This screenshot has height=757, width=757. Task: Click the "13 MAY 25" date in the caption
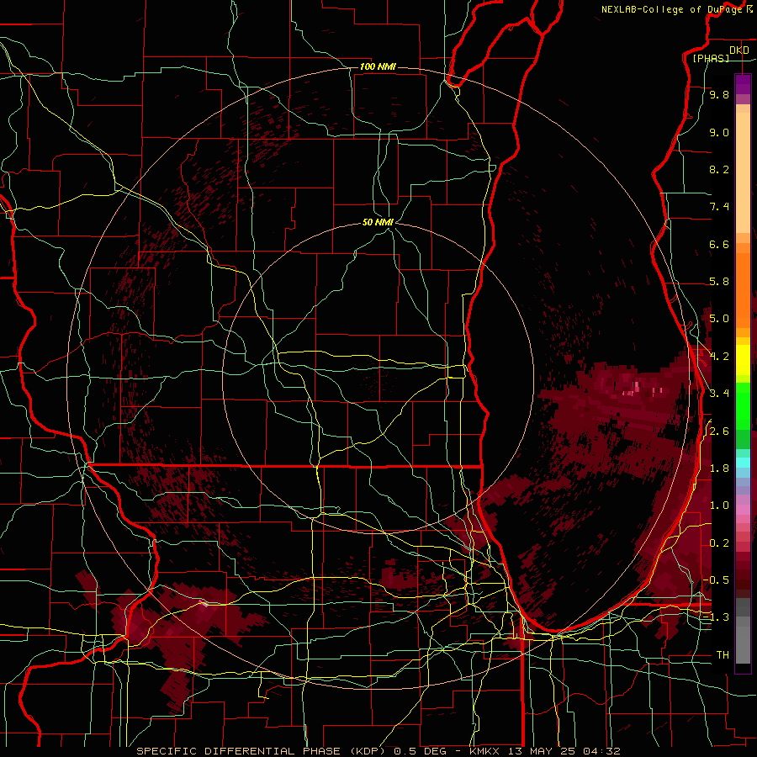[541, 751]
